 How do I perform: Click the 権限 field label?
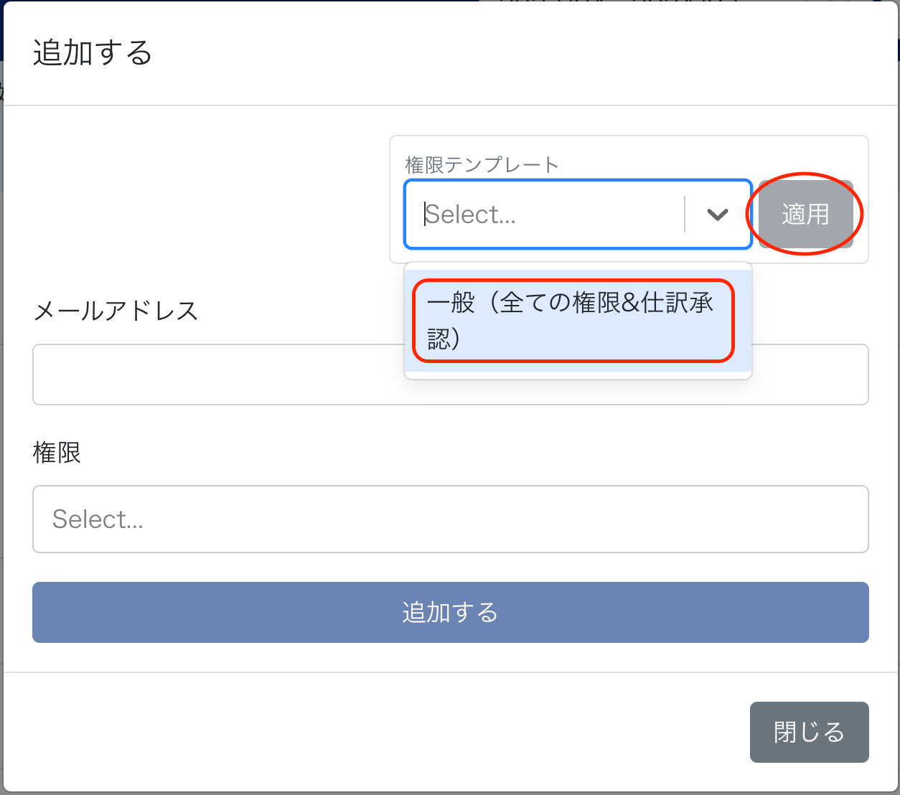[x=57, y=453]
